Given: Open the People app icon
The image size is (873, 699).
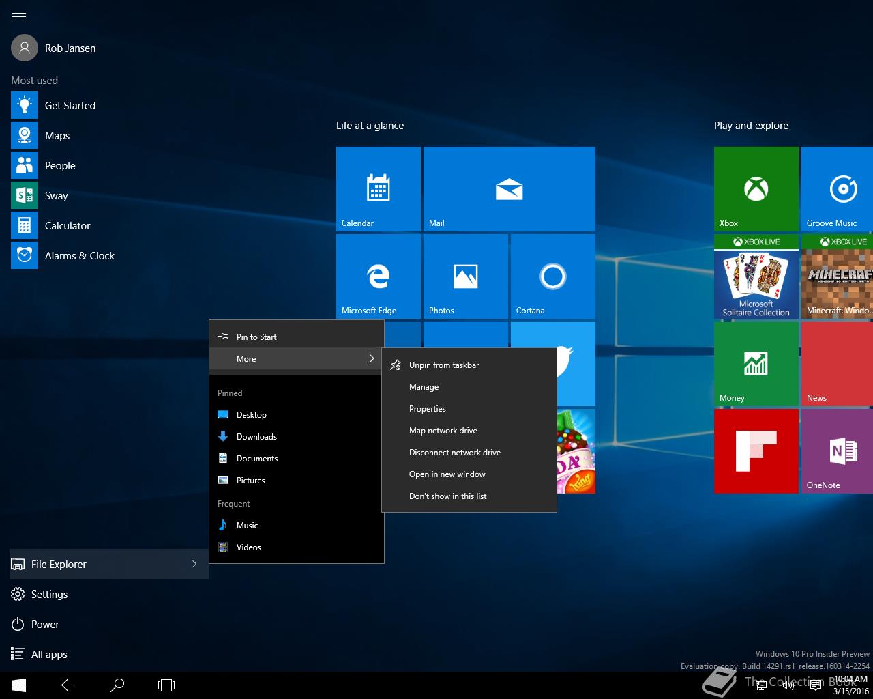Looking at the screenshot, I should click(25, 165).
